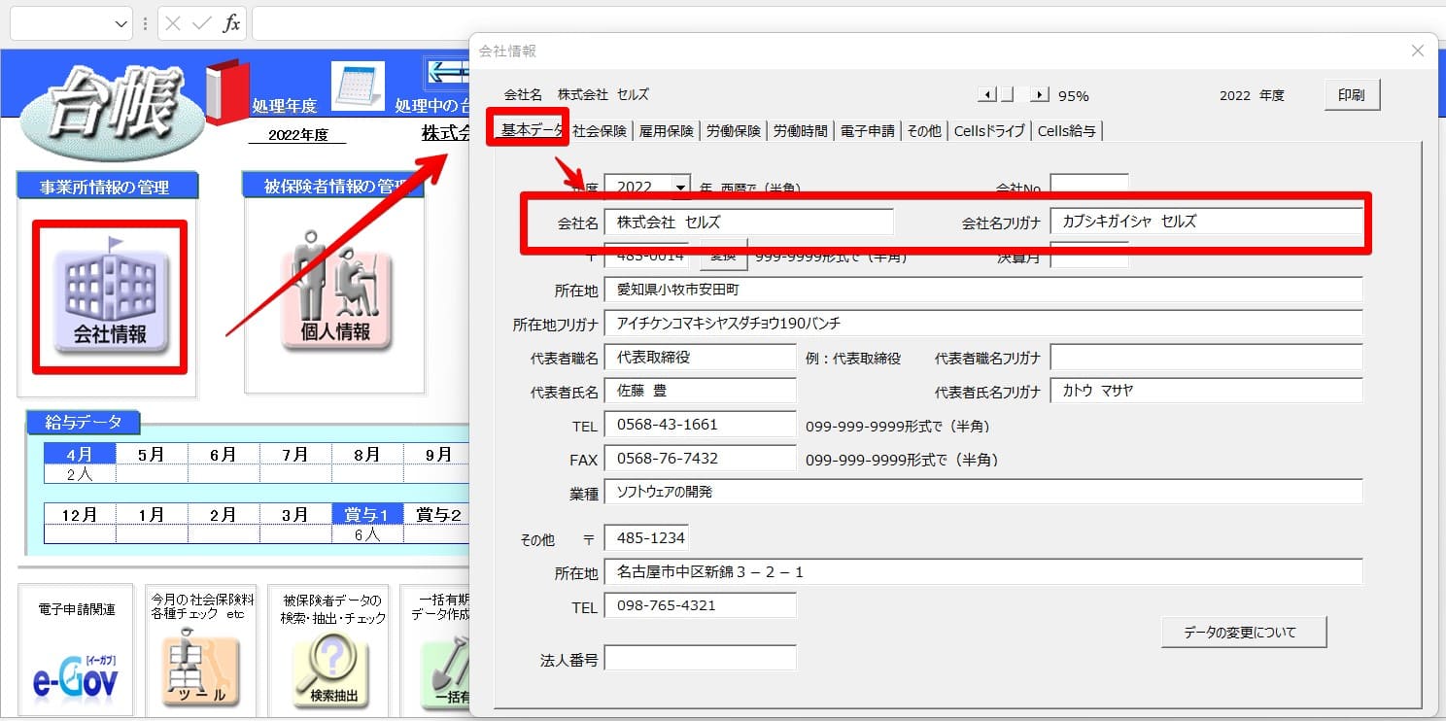Click the 業種 field ソフトウェアの開発
The image size is (1446, 721).
(x=983, y=492)
